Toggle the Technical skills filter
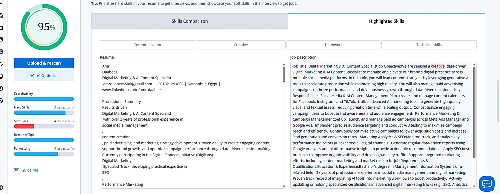This screenshot has height=194, width=500. pos(429,45)
